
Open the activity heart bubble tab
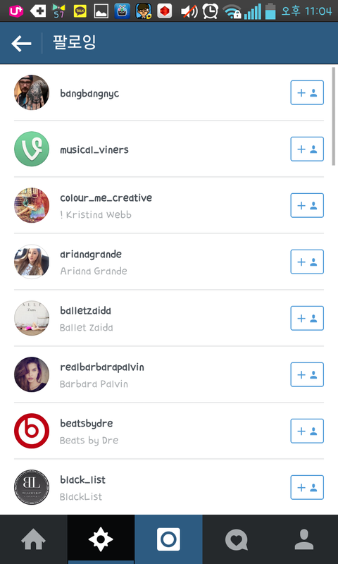coord(237,539)
